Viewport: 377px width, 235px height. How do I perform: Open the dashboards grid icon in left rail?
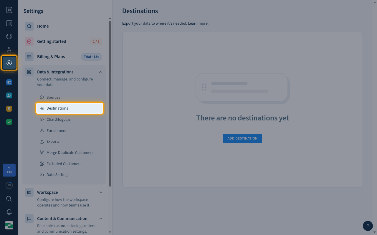[x=9, y=10]
